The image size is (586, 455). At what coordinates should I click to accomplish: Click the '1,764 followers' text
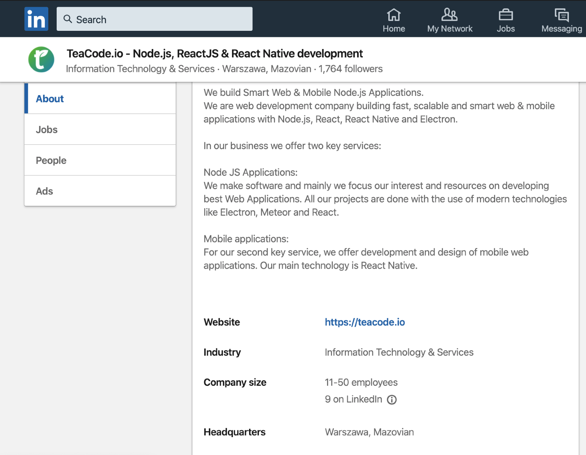click(350, 69)
